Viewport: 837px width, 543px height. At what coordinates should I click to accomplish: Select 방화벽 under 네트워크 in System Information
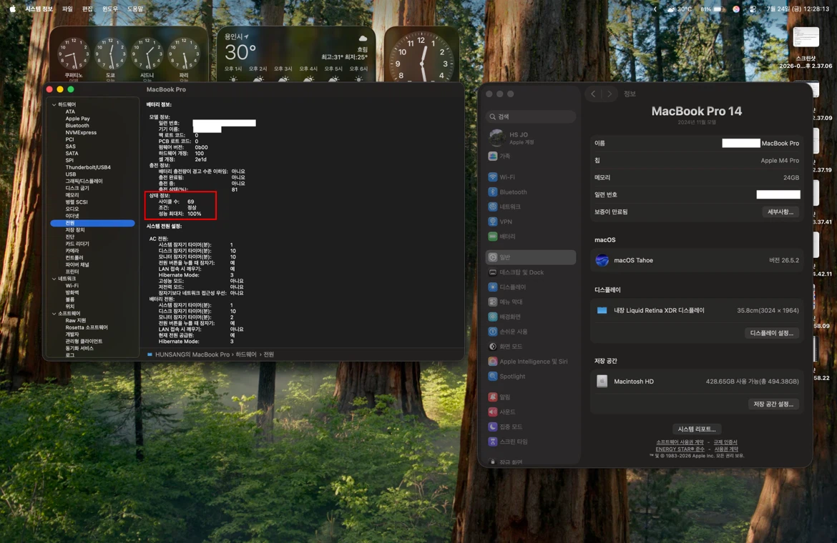[x=72, y=292]
